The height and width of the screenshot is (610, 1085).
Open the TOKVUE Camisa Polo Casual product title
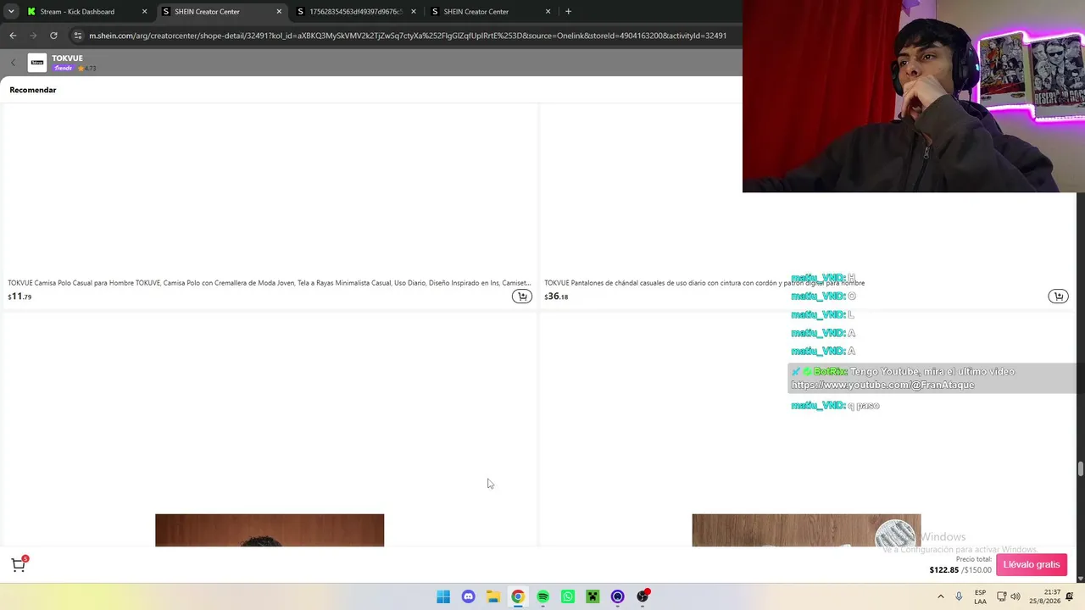point(270,283)
